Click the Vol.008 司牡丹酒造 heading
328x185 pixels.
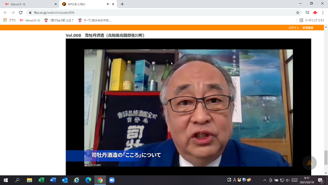click(x=105, y=35)
